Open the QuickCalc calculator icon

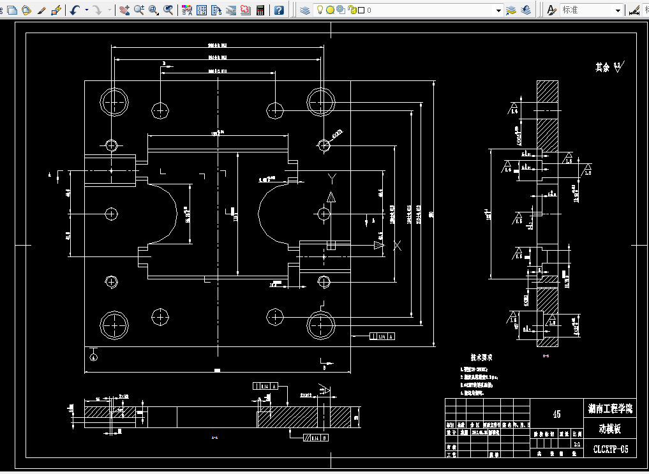260,10
